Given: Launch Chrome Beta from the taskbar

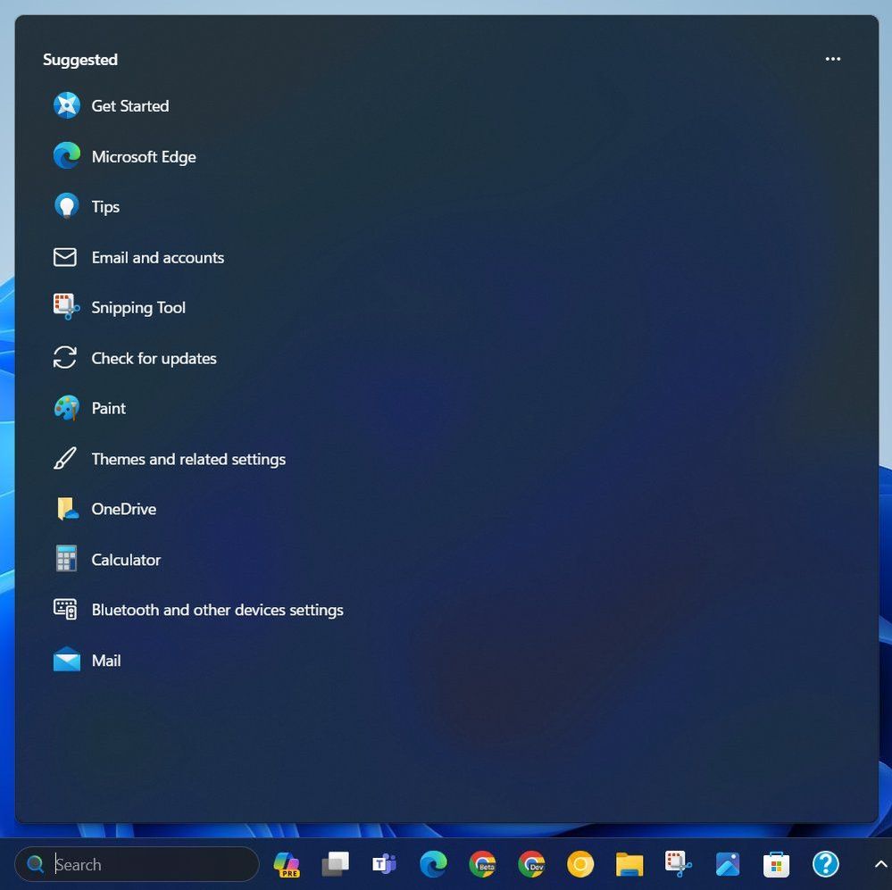Looking at the screenshot, I should click(482, 864).
